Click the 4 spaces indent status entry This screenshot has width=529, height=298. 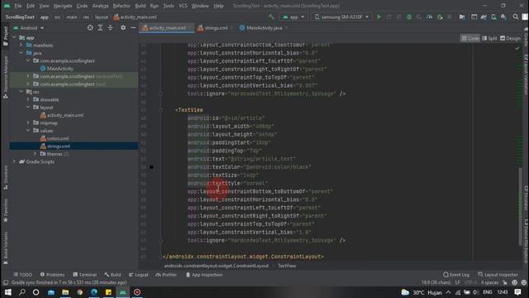[489, 282]
